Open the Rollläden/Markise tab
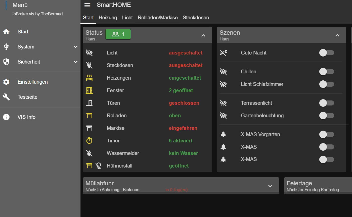Screen dimensions: 352x217 [158, 18]
